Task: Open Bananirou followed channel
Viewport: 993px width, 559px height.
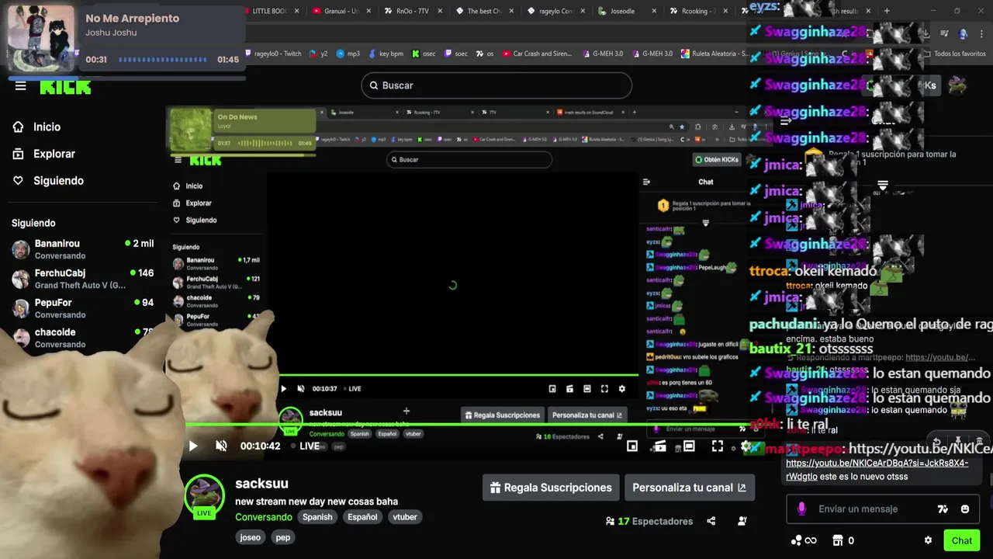Action: [x=82, y=249]
